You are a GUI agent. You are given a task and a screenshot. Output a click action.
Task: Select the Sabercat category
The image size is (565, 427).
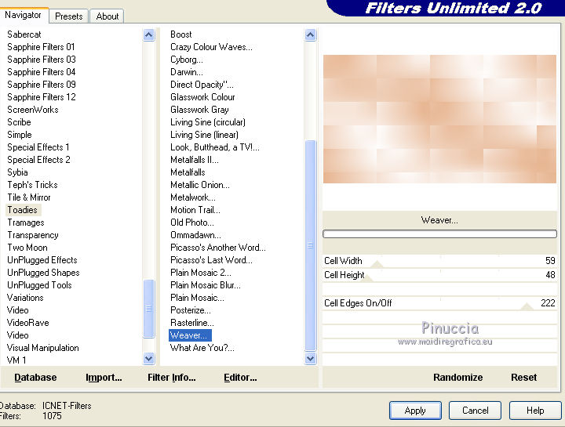point(24,34)
